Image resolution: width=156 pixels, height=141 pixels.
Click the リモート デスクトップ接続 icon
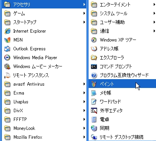(94, 137)
